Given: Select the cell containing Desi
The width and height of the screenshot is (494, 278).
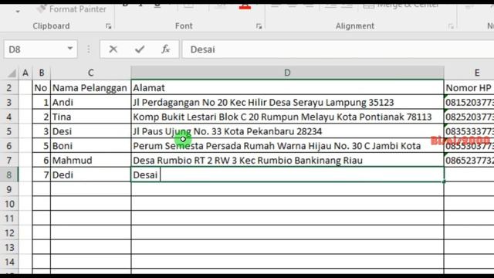Looking at the screenshot, I should pyautogui.click(x=91, y=131).
